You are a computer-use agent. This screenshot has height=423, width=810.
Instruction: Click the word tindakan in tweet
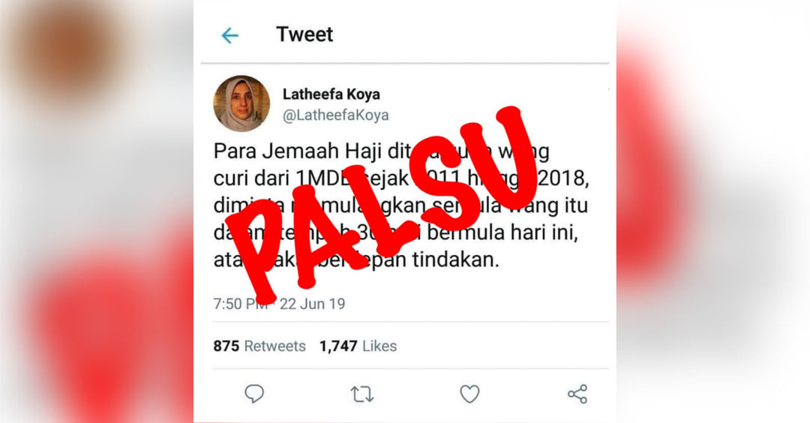pos(456,259)
